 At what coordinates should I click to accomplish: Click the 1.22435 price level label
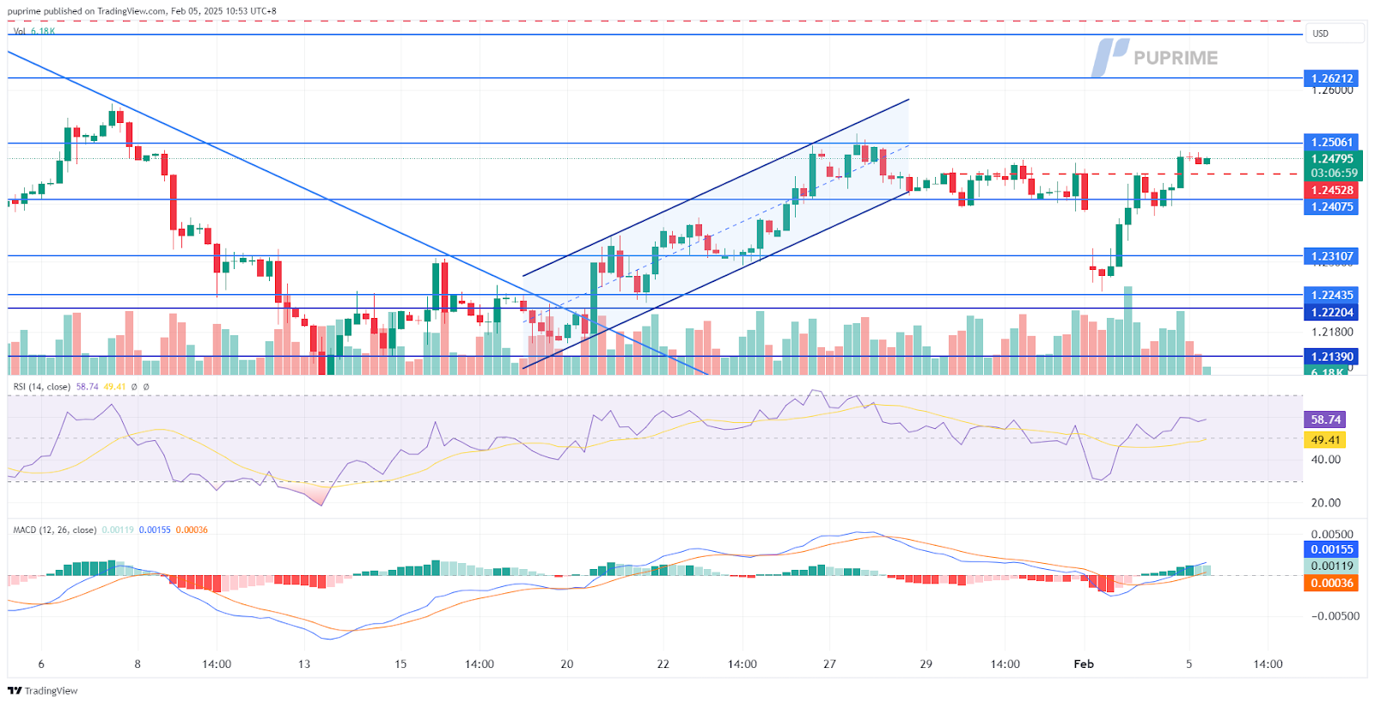coord(1331,295)
